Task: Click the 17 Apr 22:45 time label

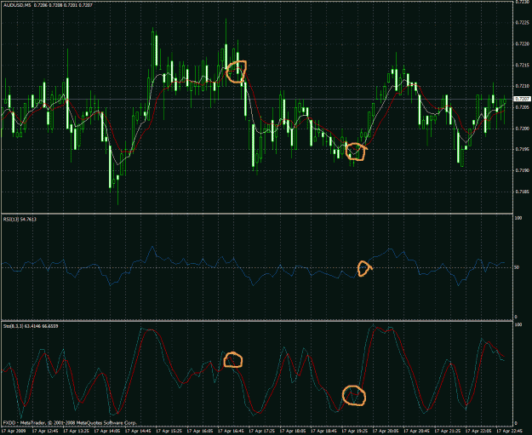Action: tap(510, 432)
